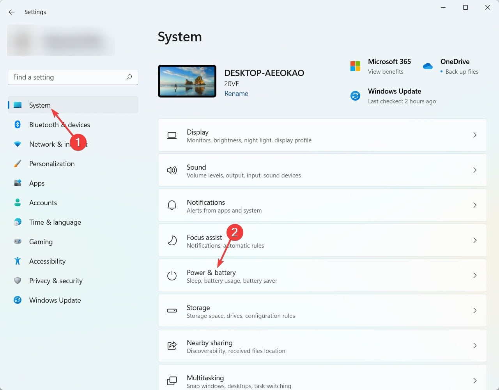Viewport: 499px width, 390px height.
Task: Click the OneDrive cloud icon
Action: pyautogui.click(x=428, y=66)
